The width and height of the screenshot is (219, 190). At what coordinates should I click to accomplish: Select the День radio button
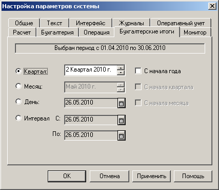pyautogui.click(x=18, y=101)
